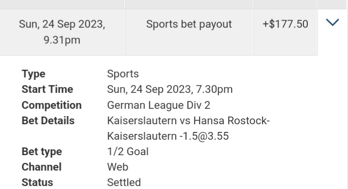Viewport: 348px width, 189px height.
Task: Click the Status label
Action: tap(37, 183)
